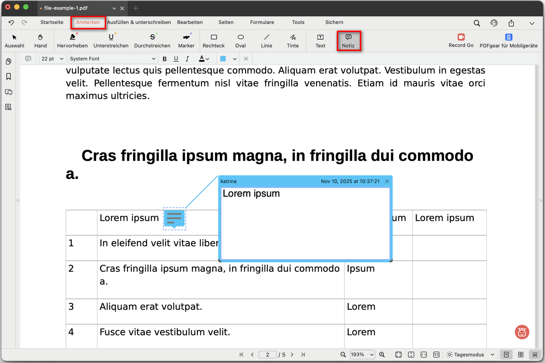Choose the Linie drawing tool

[x=266, y=41]
